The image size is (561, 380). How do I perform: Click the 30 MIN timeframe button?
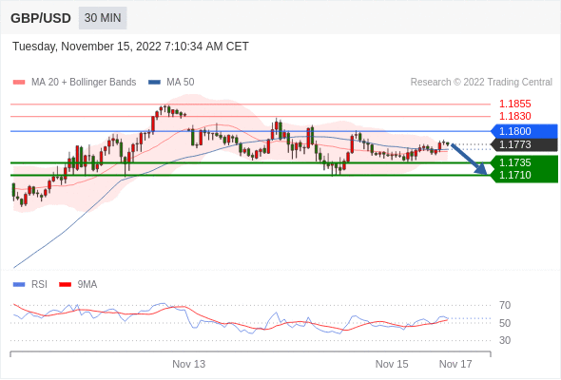coord(103,18)
